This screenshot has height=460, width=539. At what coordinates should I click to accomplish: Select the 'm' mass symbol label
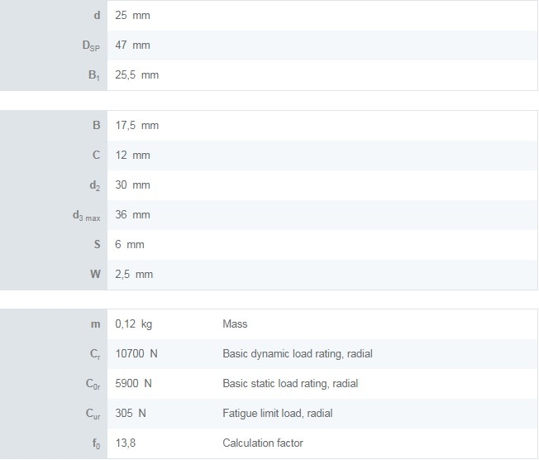(x=96, y=324)
